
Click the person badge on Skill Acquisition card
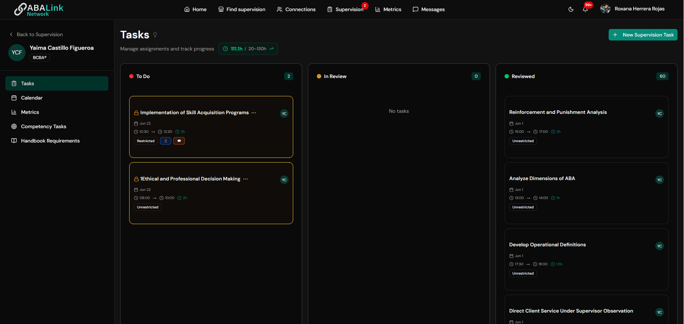tap(165, 141)
